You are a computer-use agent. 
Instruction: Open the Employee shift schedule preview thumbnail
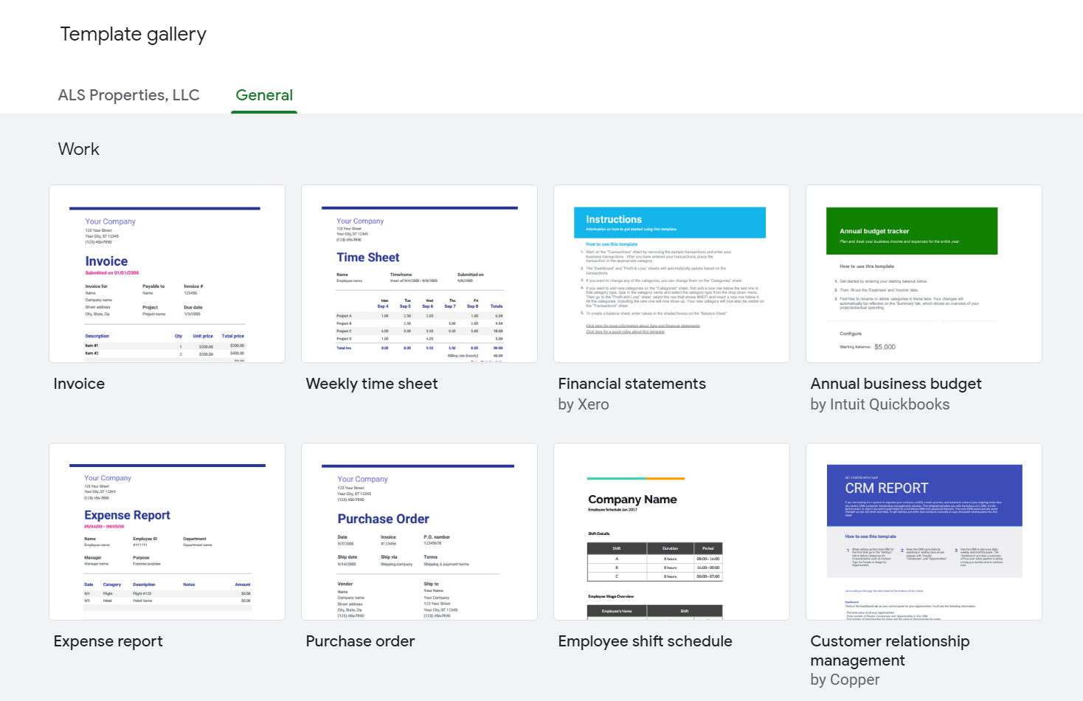(671, 531)
